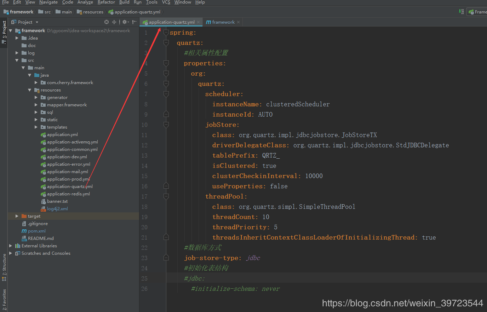Expand the com.cherry.framework package
The width and height of the screenshot is (487, 312).
click(x=36, y=83)
